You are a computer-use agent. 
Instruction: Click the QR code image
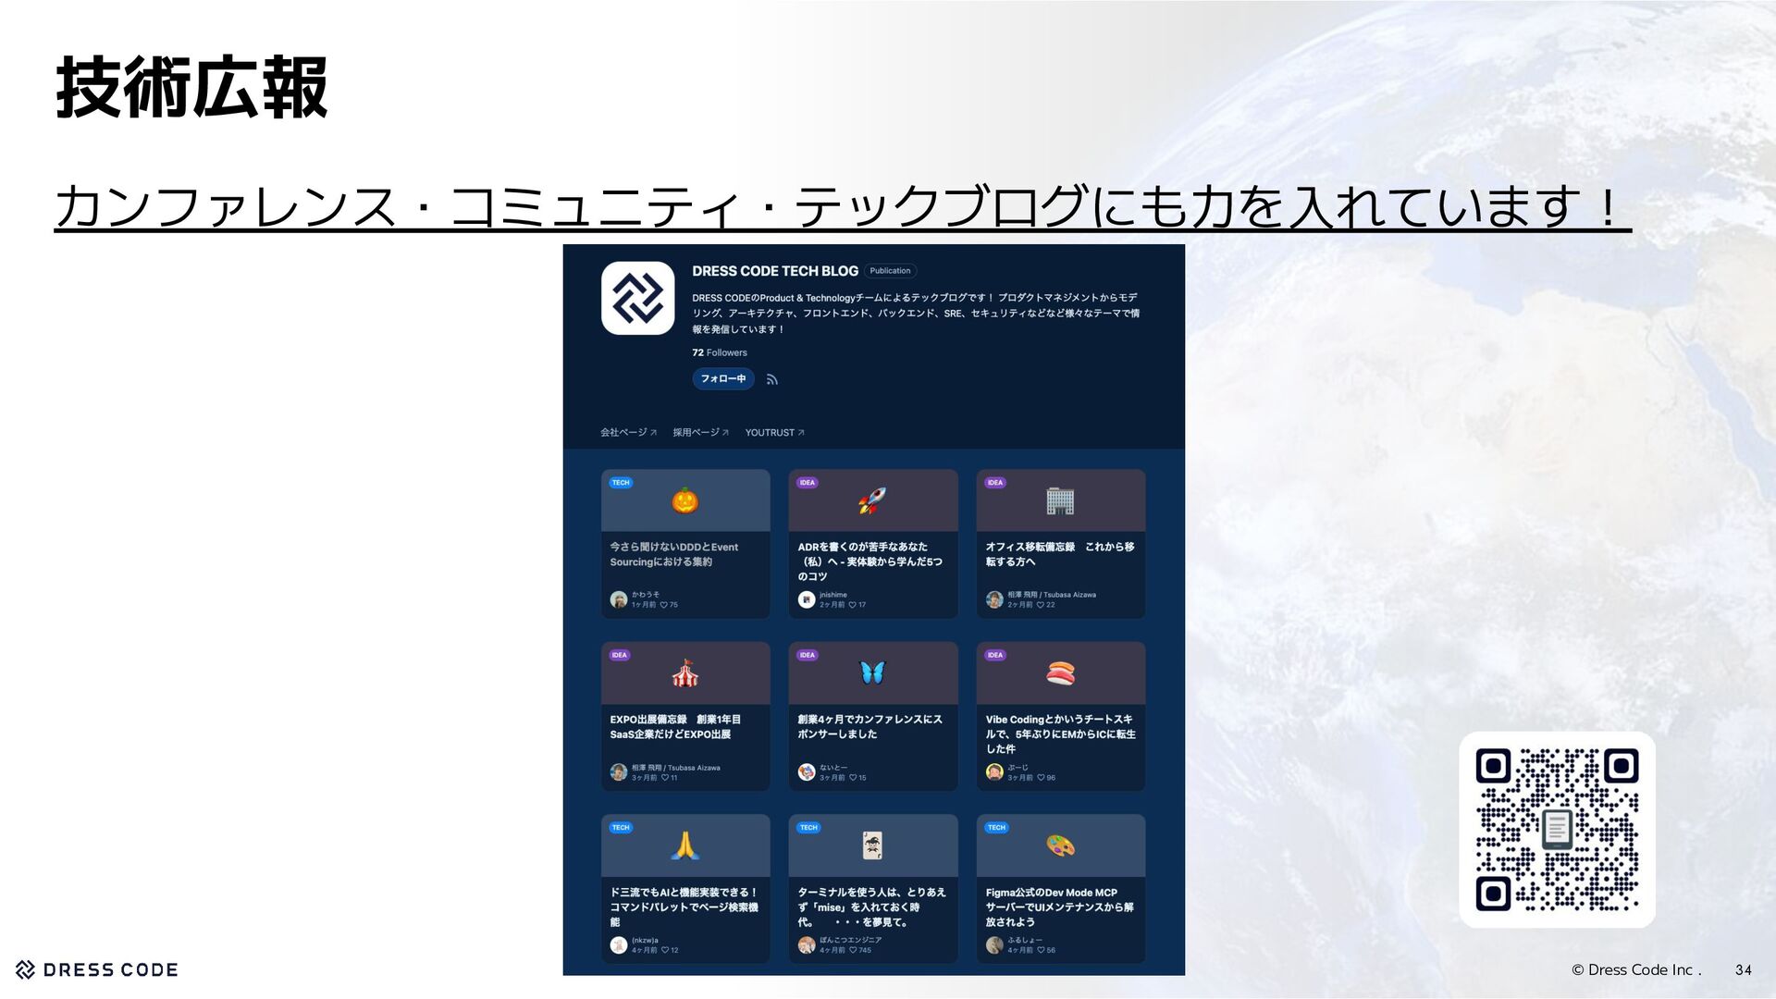1557,830
